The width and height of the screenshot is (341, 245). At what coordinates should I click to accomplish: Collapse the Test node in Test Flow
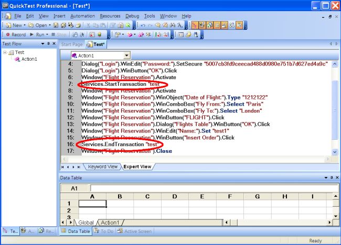[x=5, y=52]
